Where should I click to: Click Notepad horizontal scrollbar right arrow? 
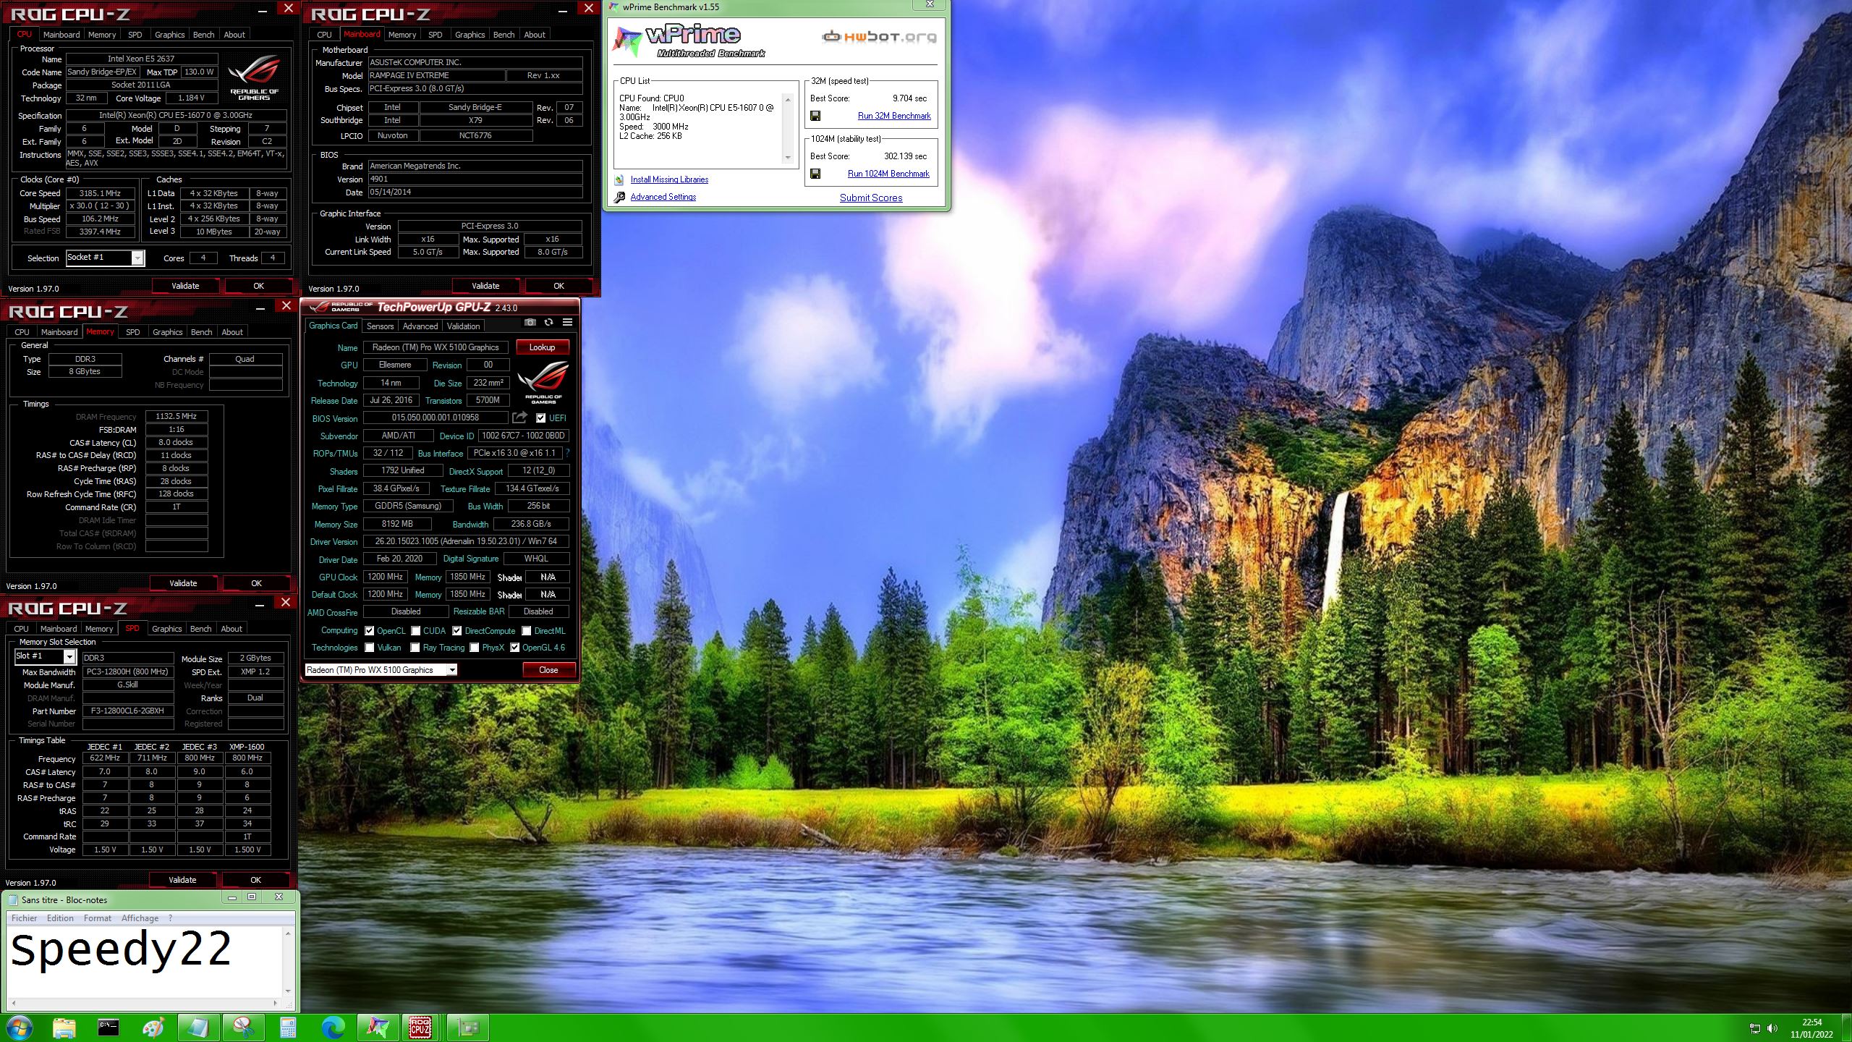coord(275,1003)
